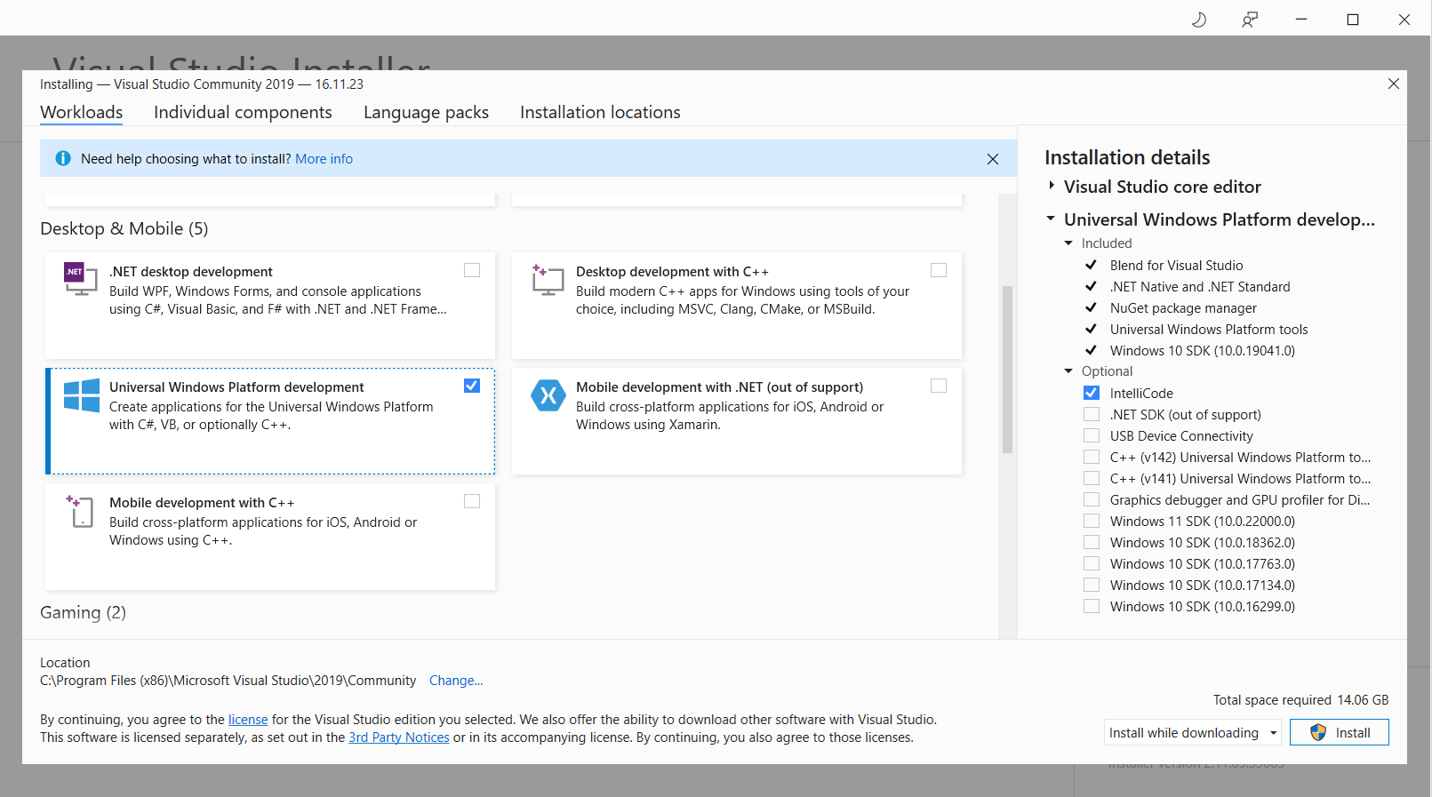This screenshot has height=797, width=1432.
Task: Click the blue info icon in help banner
Action: [x=63, y=158]
